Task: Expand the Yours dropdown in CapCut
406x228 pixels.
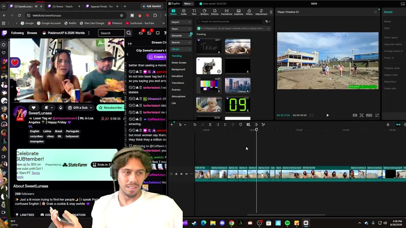Action: coord(181,29)
